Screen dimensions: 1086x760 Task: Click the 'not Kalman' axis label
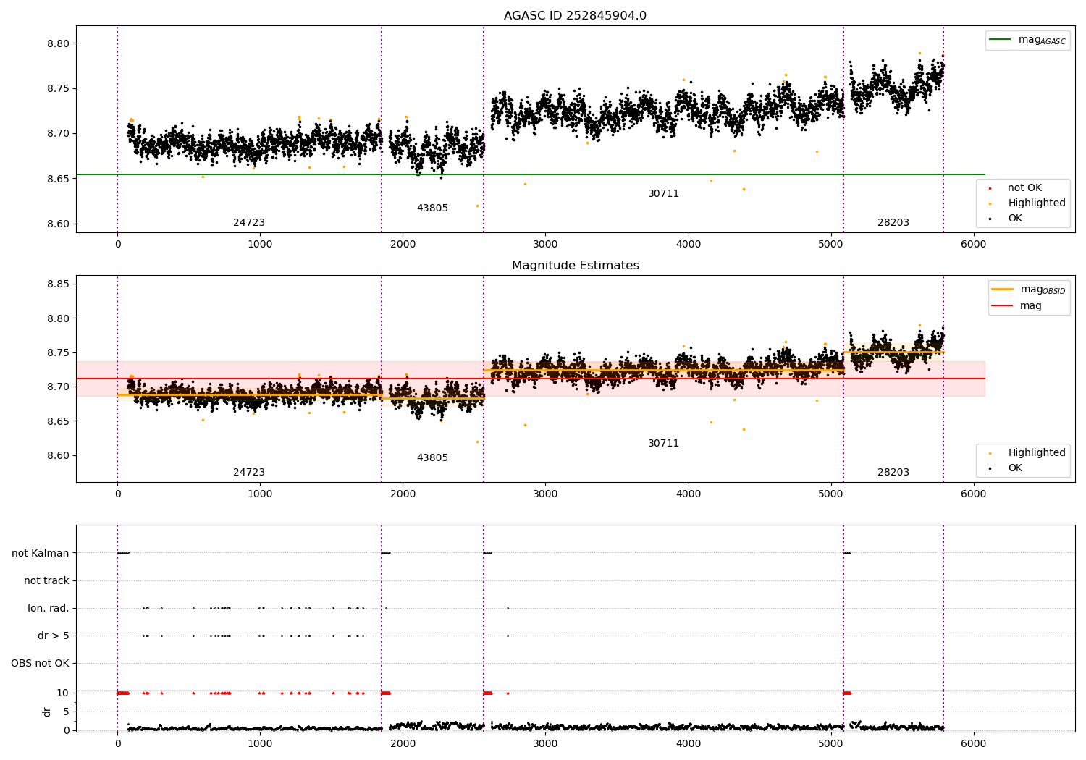[x=41, y=554]
